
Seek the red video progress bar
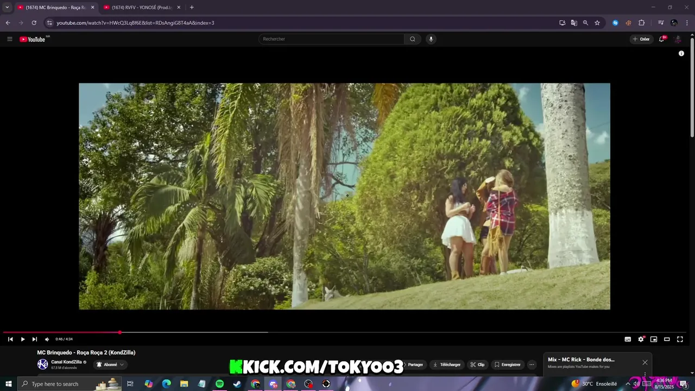(x=345, y=332)
